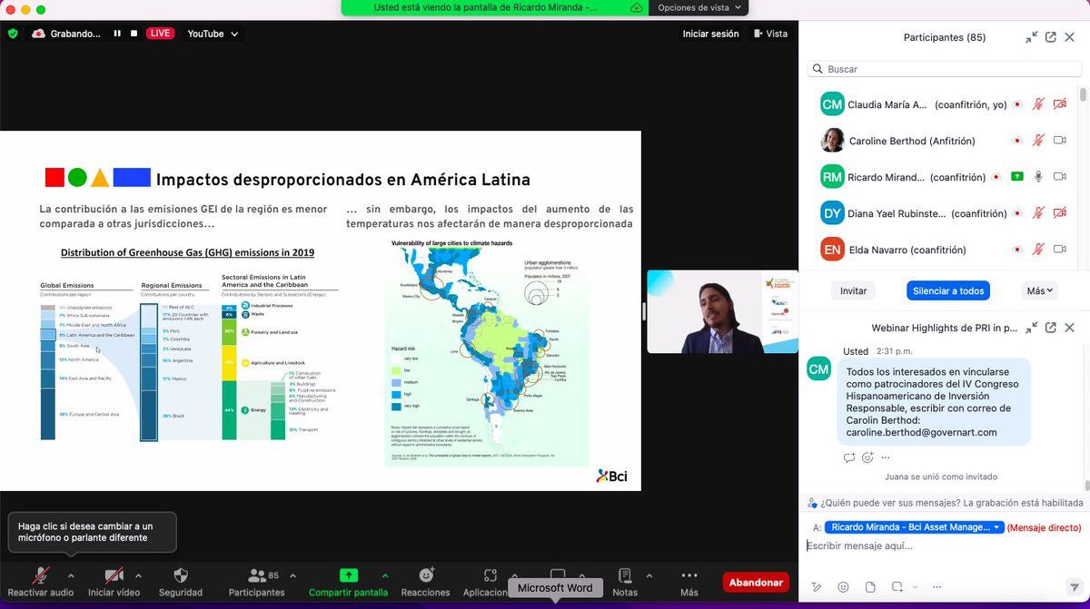Viewport: 1090px width, 609px height.
Task: Open the Más dropdown in participants panel
Action: (x=1039, y=290)
